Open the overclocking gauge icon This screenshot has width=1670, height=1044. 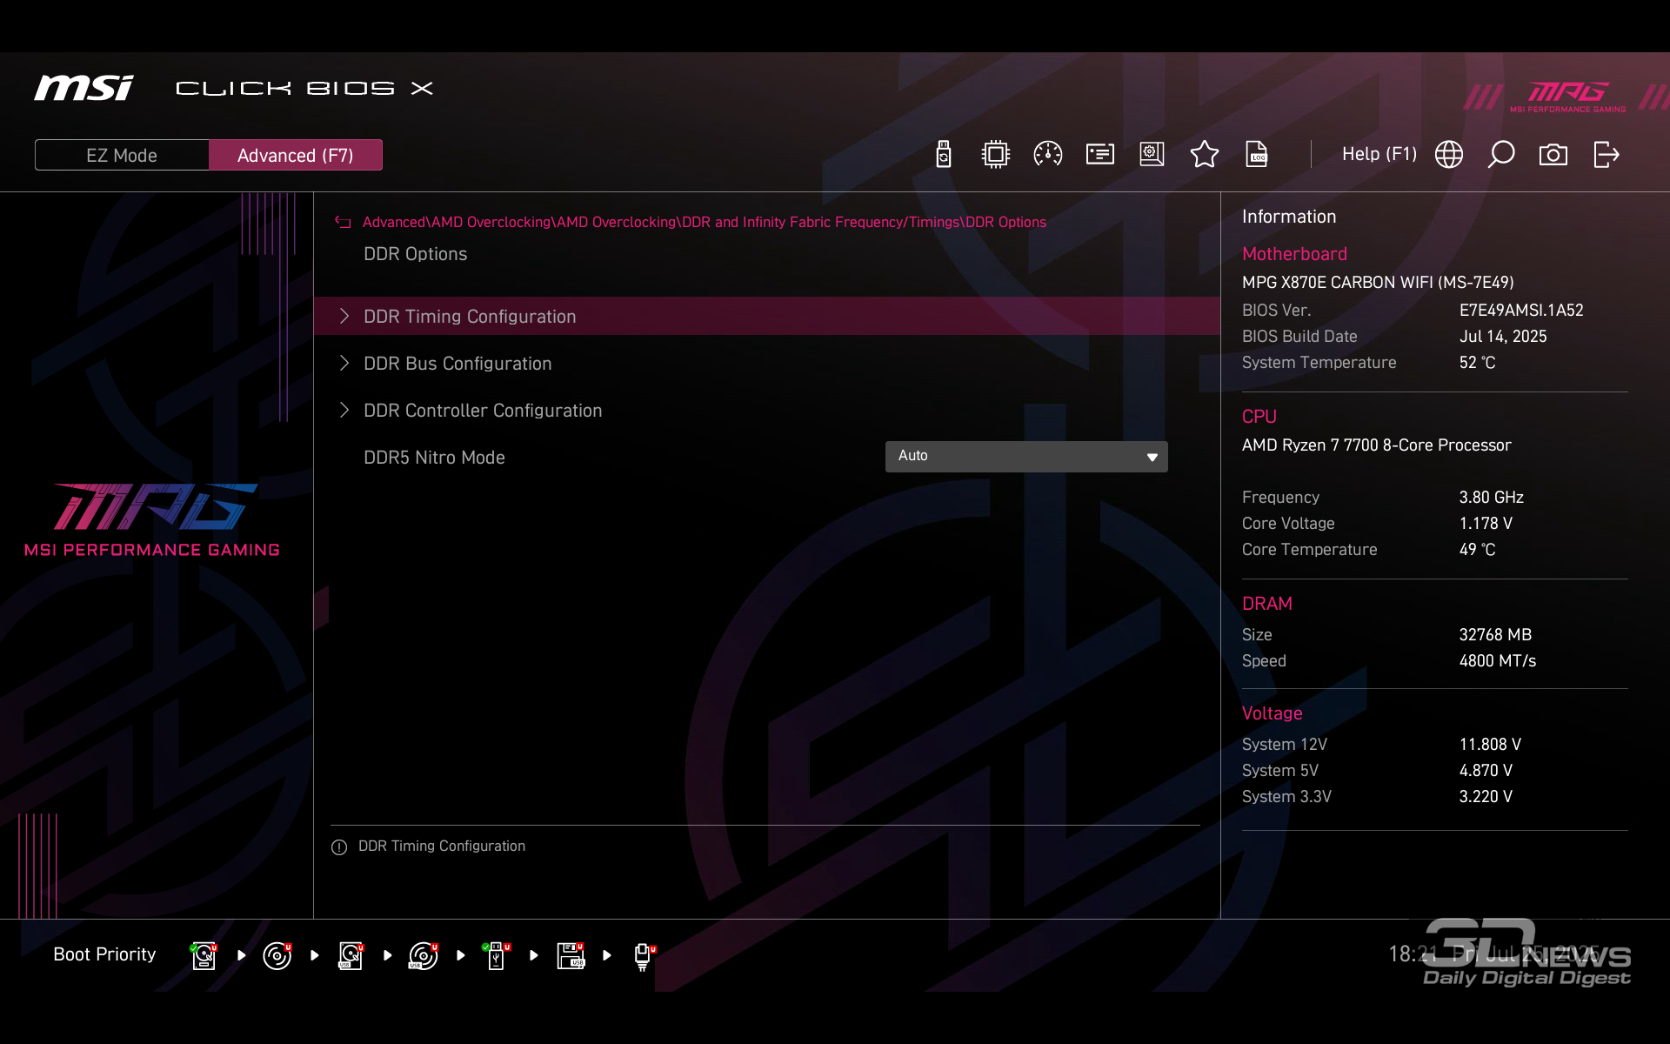pyautogui.click(x=1048, y=155)
